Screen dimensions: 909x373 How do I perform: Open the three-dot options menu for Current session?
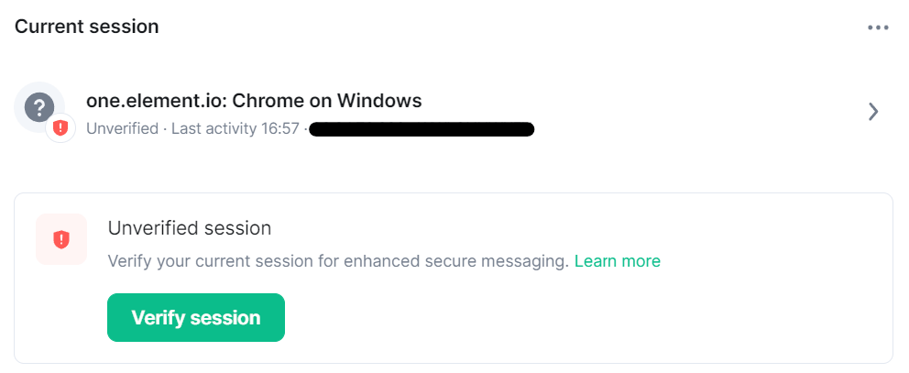tap(878, 27)
